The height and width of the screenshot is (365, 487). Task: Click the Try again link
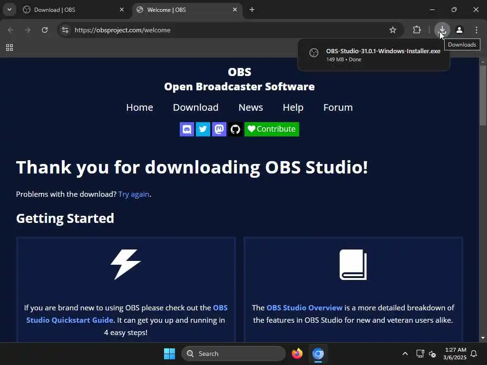[134, 194]
